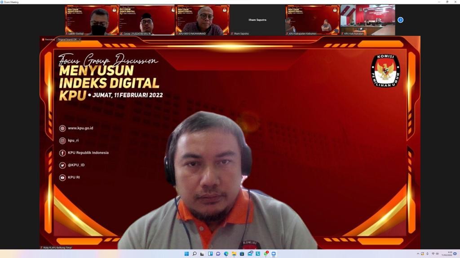The height and width of the screenshot is (258, 460).
Task: Switch to Zoom app in taskbar
Action: pos(274,254)
